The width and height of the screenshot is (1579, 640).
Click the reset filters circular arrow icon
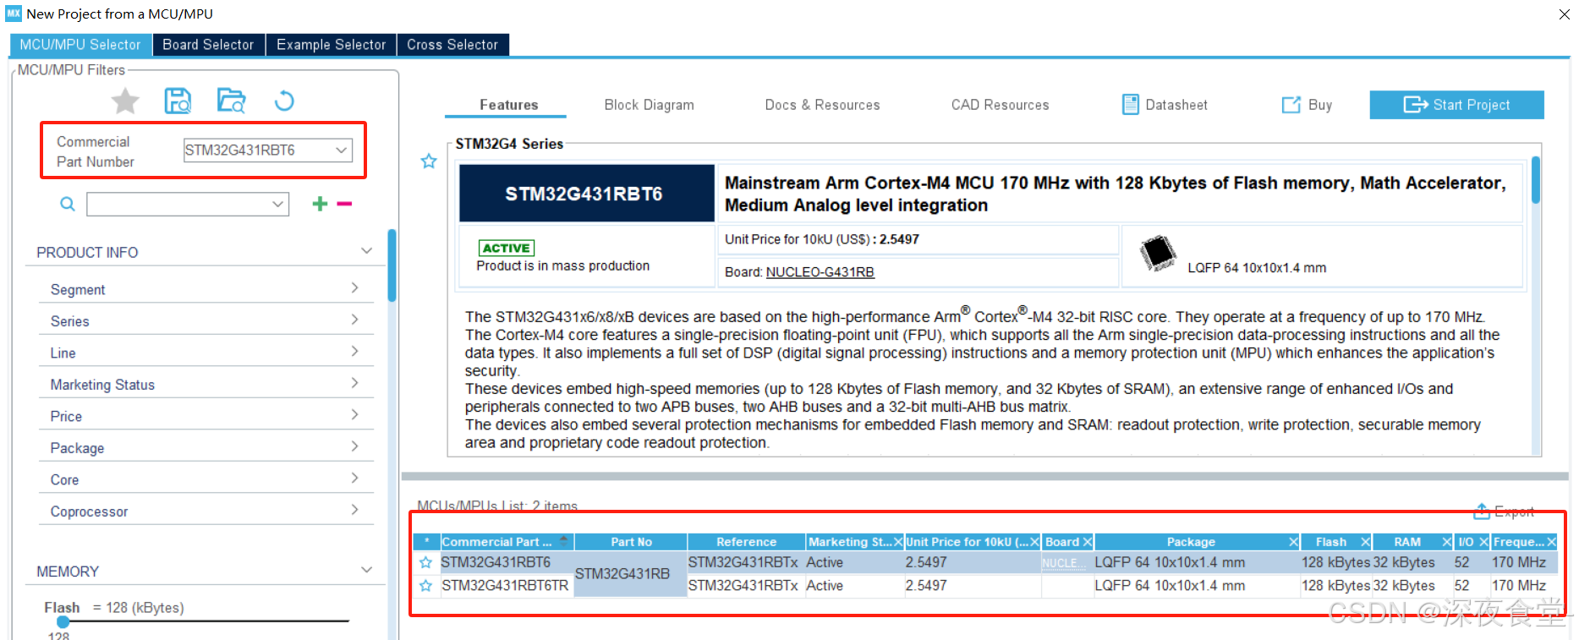[284, 101]
